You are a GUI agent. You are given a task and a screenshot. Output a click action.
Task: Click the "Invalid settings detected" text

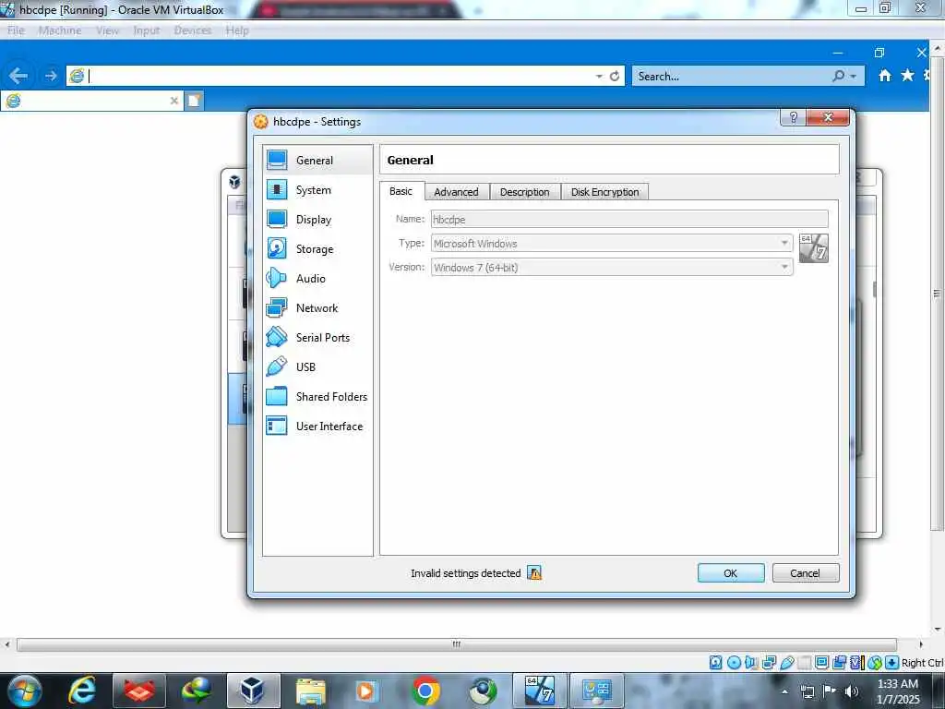click(465, 572)
